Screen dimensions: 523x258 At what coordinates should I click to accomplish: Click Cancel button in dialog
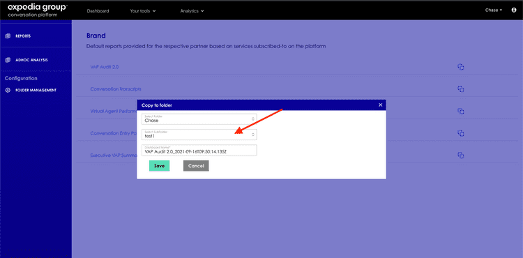(x=196, y=166)
